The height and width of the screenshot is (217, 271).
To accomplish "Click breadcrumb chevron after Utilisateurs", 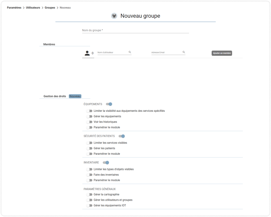I will tap(42, 8).
